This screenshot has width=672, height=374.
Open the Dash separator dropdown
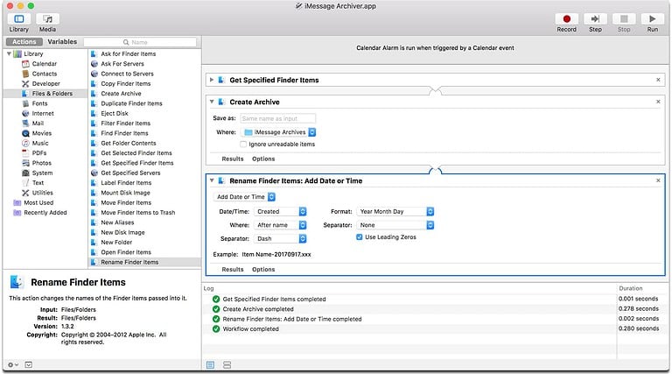[280, 238]
